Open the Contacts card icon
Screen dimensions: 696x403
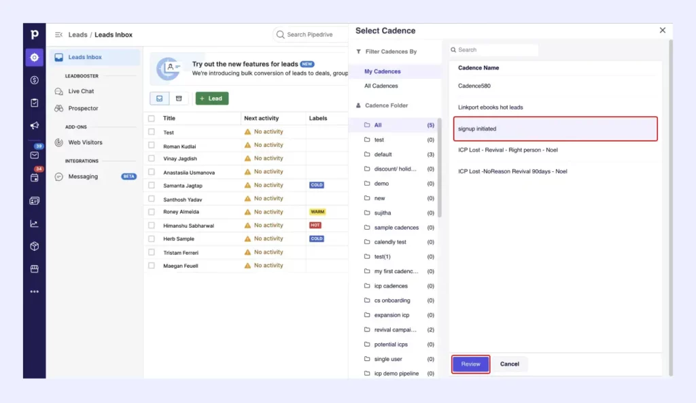34,201
